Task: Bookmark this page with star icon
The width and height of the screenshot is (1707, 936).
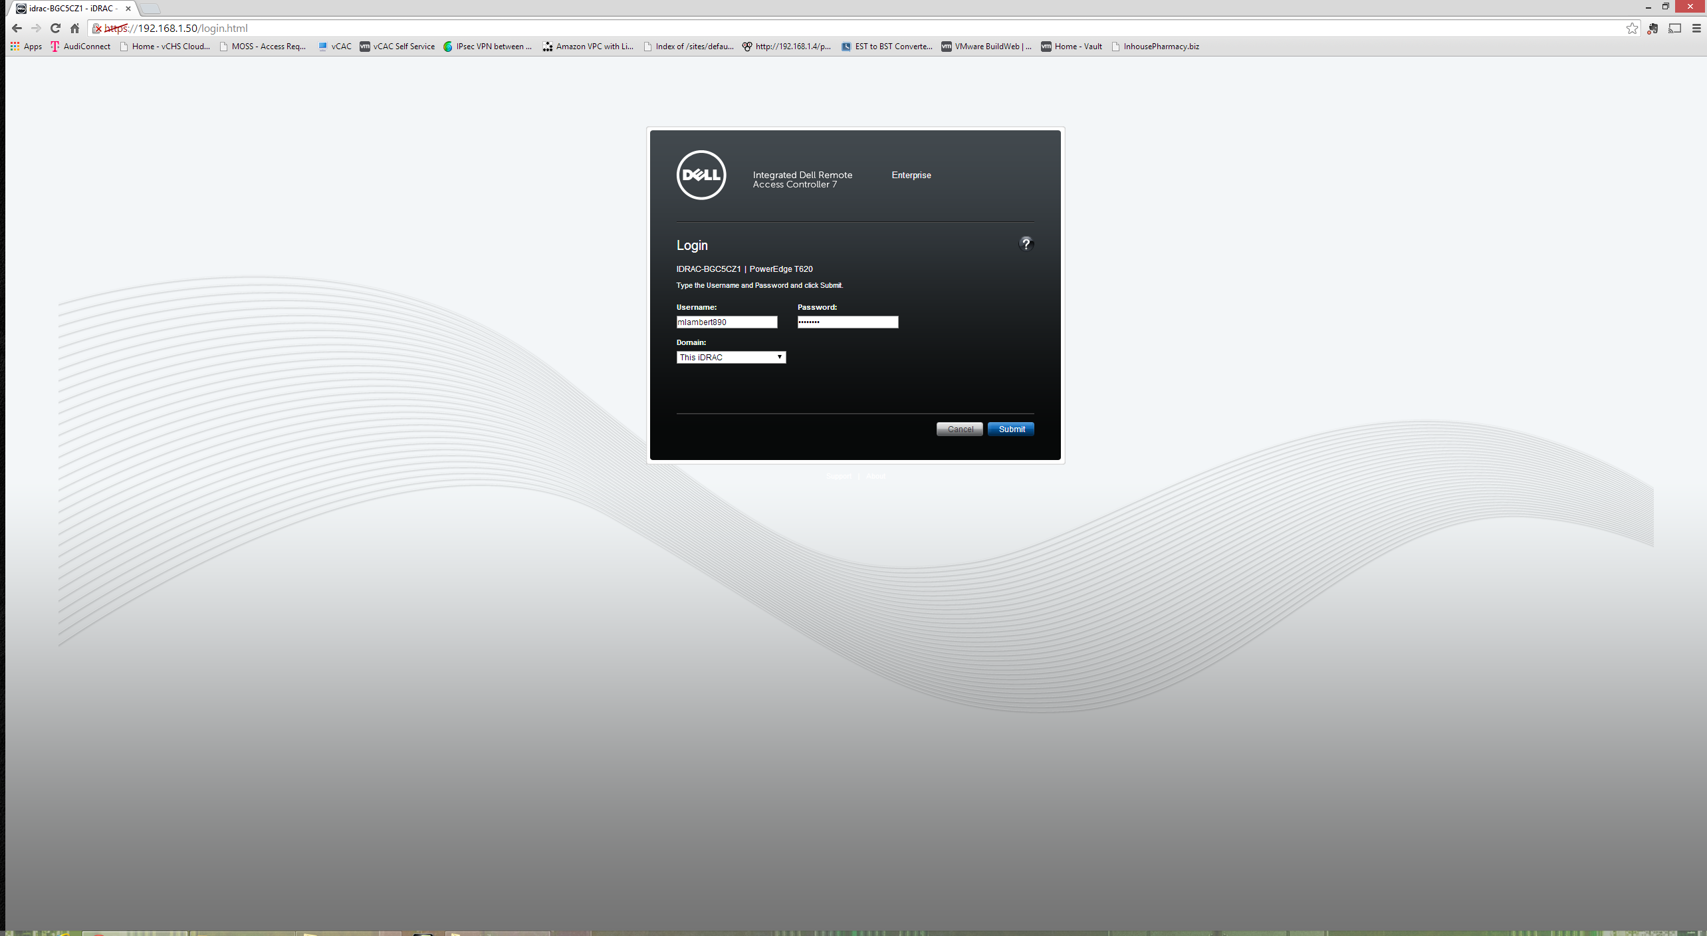Action: (x=1632, y=28)
